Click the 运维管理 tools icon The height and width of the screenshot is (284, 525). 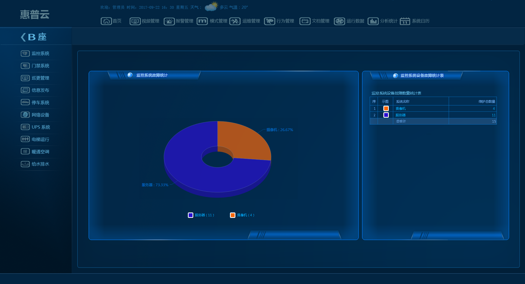pyautogui.click(x=235, y=21)
